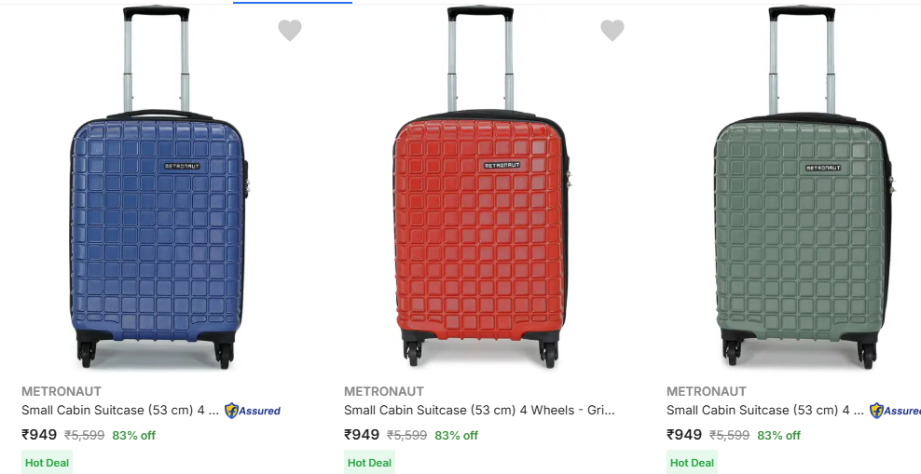Click Assured badge on blue suitcase listing
The width and height of the screenshot is (921, 474).
[x=253, y=411]
